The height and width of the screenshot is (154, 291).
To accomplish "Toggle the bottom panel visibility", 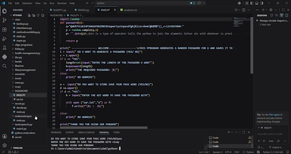I will [257, 3].
